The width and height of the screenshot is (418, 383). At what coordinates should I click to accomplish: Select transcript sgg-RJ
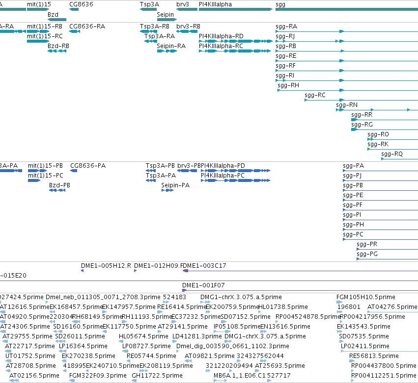click(347, 41)
